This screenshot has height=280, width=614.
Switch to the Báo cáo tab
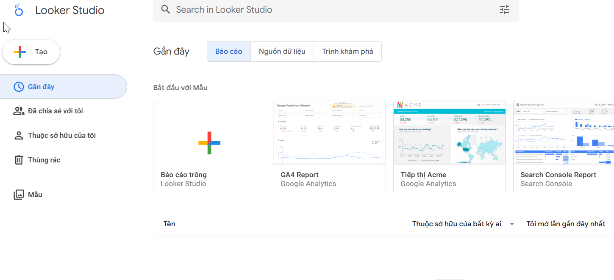pyautogui.click(x=229, y=52)
